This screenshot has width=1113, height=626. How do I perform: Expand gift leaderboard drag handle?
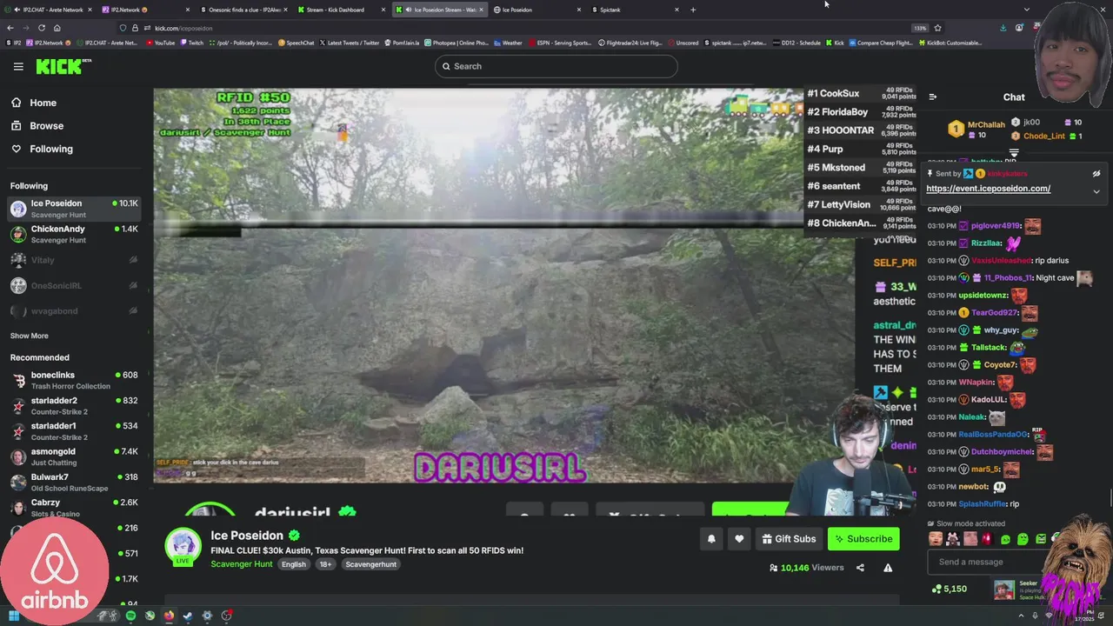pos(1014,152)
